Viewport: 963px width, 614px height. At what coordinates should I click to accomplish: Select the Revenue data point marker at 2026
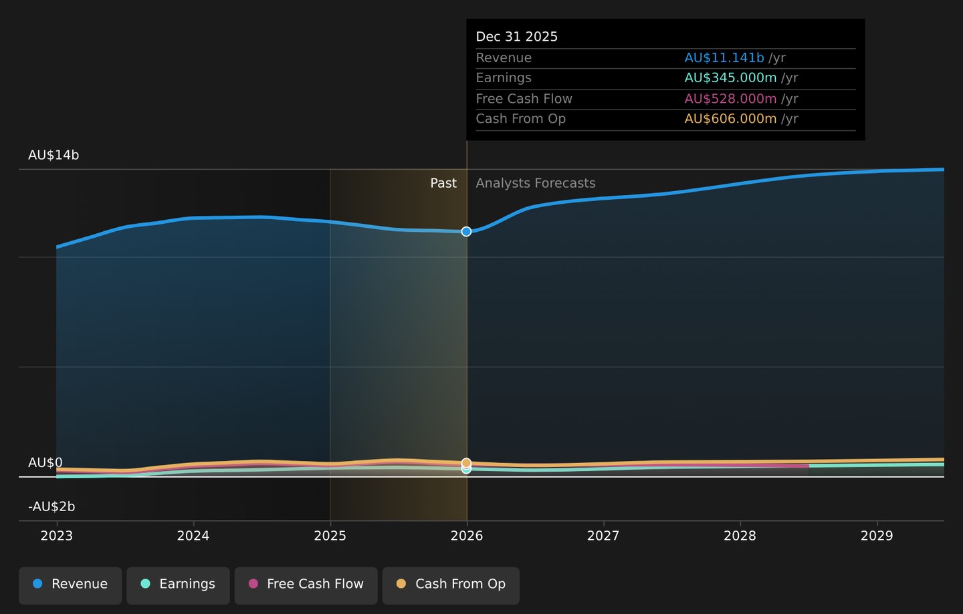[466, 231]
